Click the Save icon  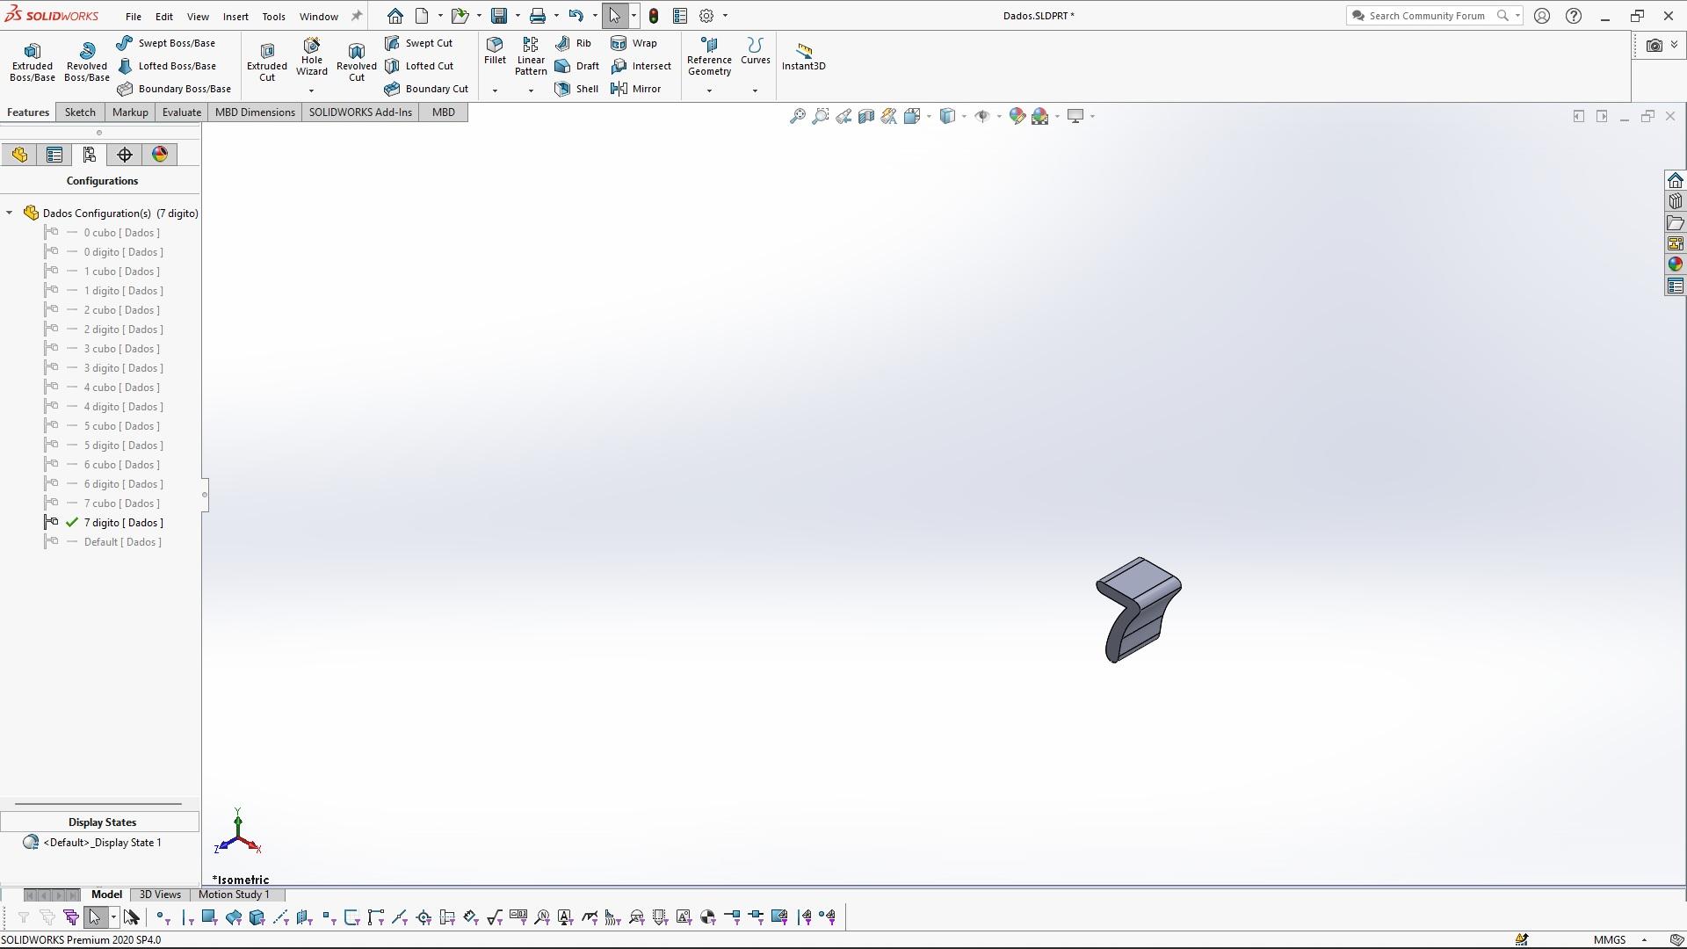pyautogui.click(x=499, y=16)
